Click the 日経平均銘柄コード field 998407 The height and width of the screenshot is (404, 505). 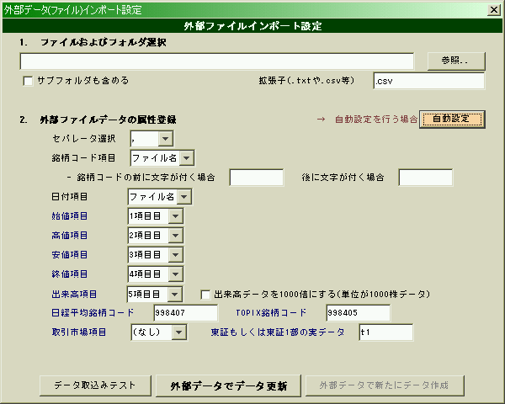pos(186,312)
